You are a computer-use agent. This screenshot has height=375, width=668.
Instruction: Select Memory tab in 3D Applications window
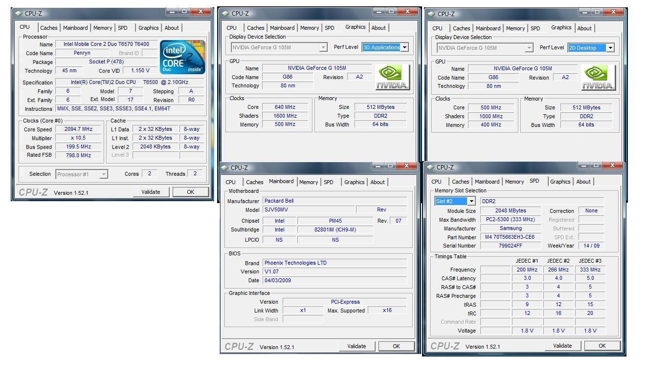point(310,28)
